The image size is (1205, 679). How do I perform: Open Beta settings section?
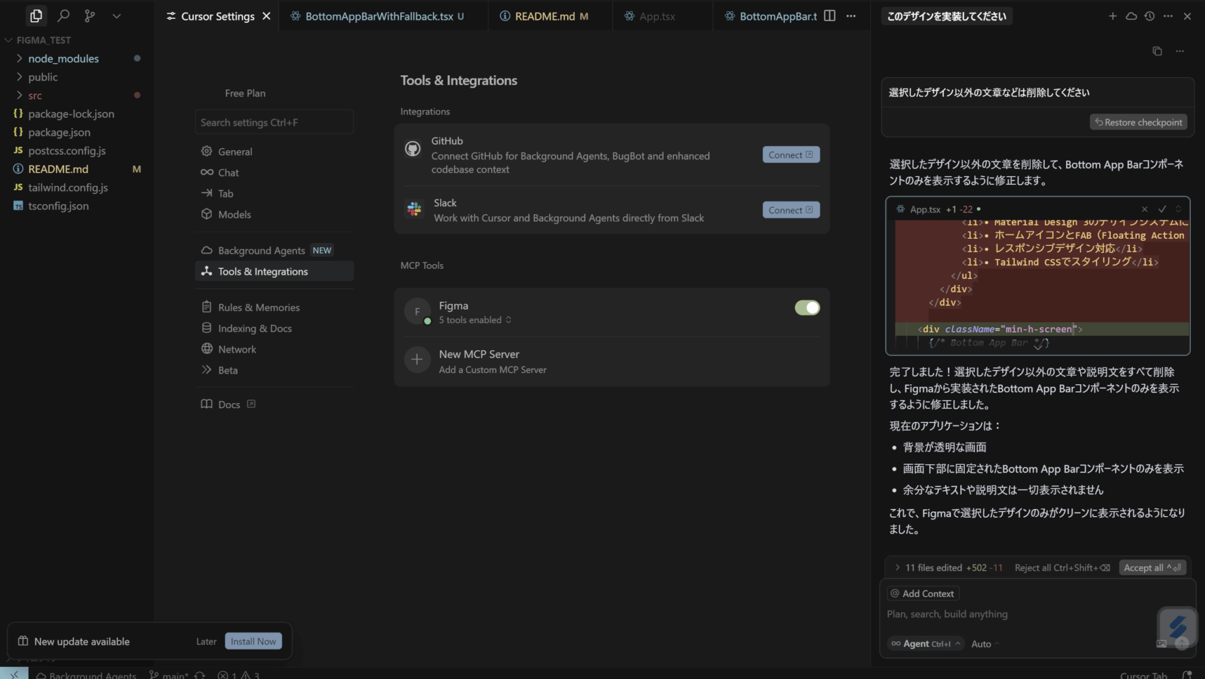coord(274,370)
